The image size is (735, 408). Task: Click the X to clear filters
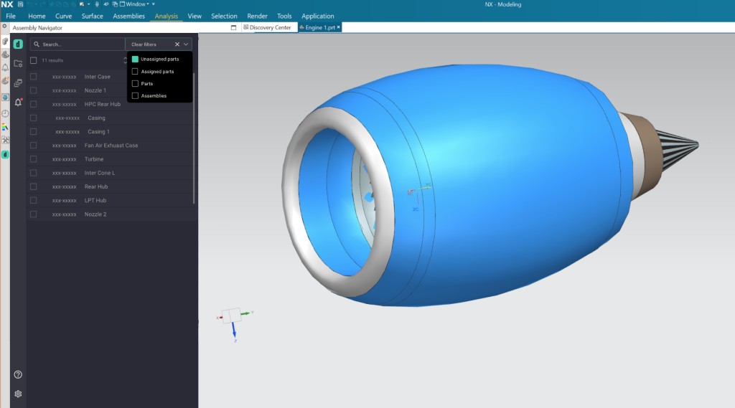pyautogui.click(x=177, y=44)
